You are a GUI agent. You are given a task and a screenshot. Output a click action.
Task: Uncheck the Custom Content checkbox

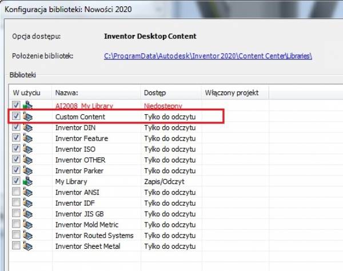16,116
